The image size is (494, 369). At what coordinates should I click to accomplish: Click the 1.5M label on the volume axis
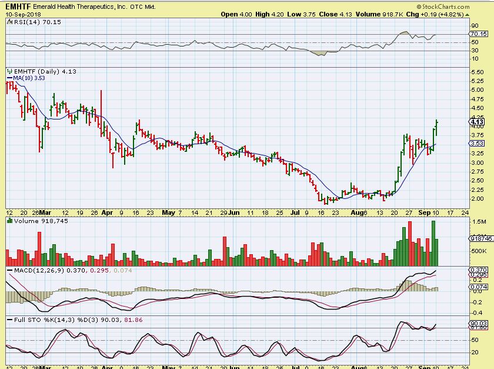tap(479, 222)
